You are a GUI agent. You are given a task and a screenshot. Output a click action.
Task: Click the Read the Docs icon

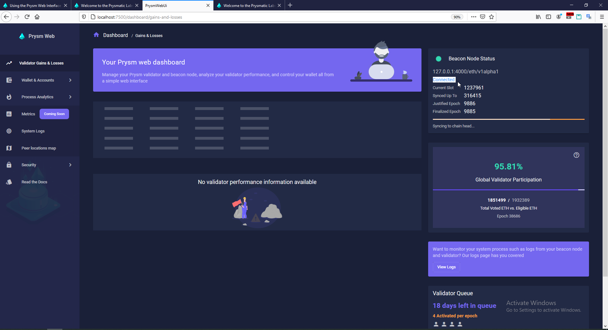(x=9, y=182)
